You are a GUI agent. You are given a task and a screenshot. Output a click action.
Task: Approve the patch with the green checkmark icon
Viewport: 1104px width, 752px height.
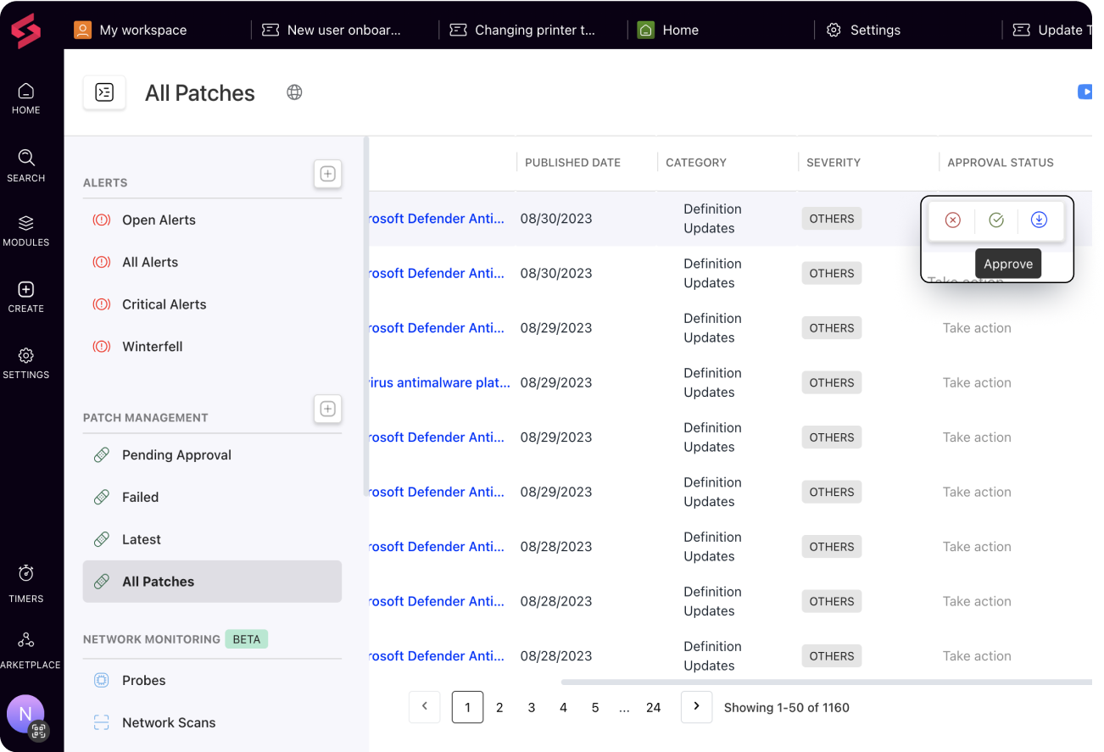(995, 220)
